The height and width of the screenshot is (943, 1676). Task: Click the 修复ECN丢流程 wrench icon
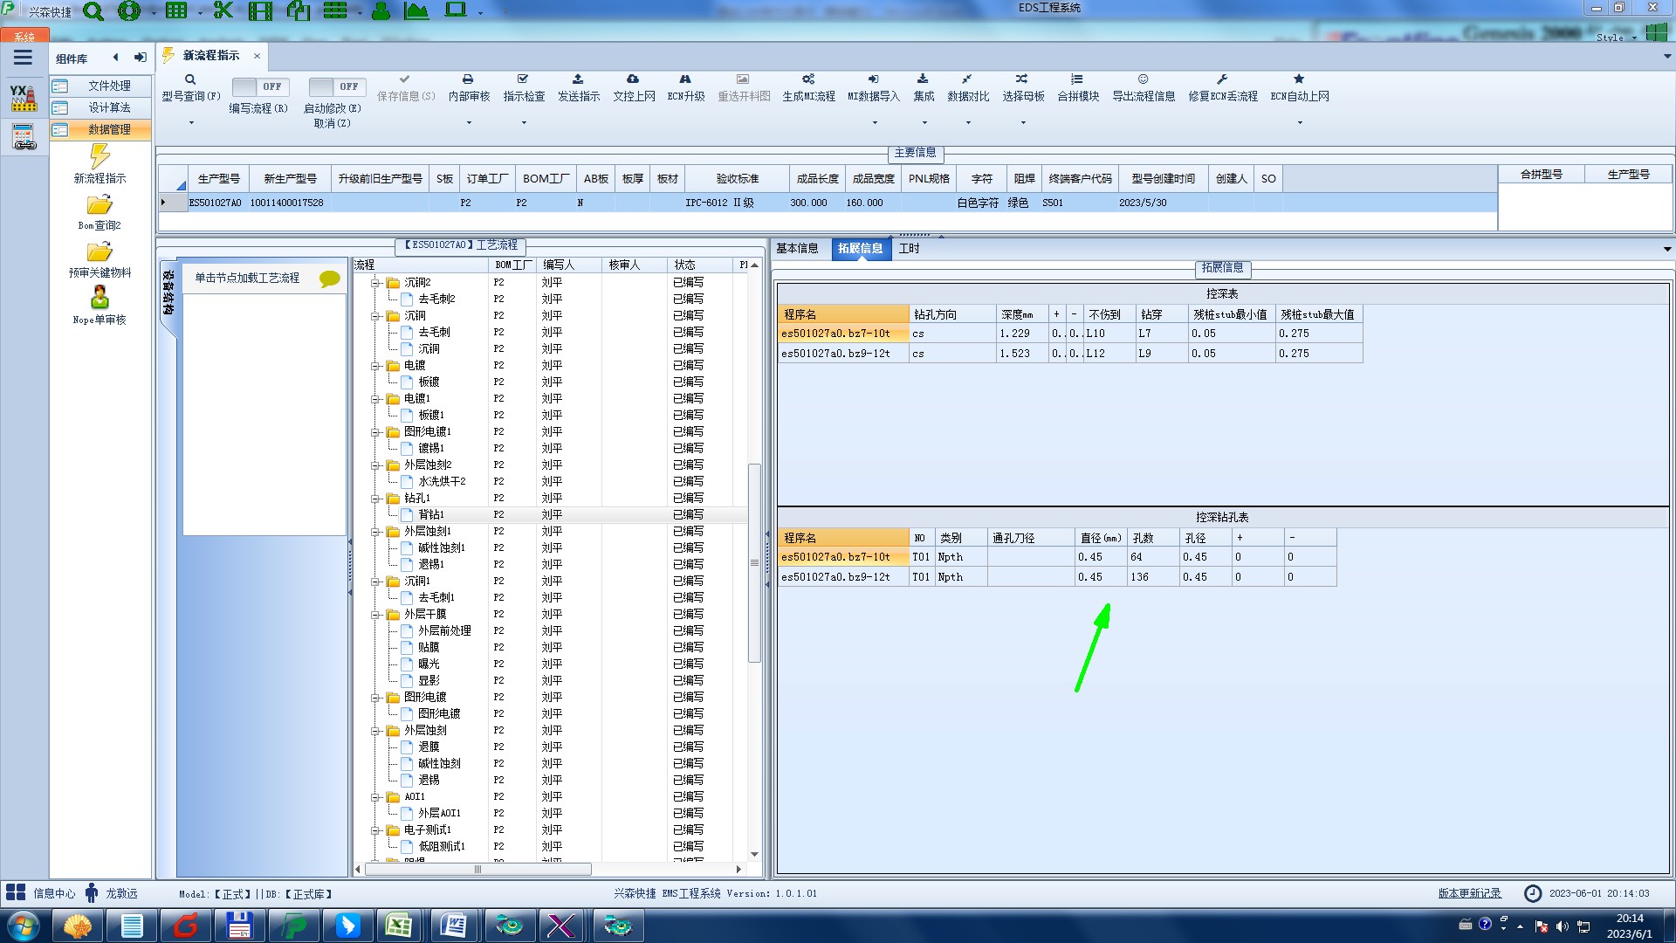tap(1222, 79)
